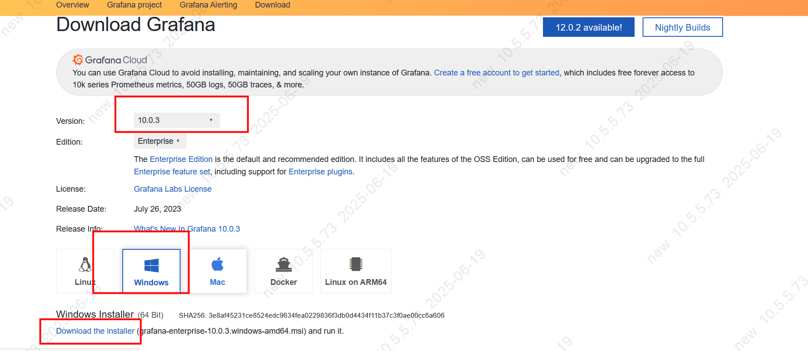Open the Download nav item
808x351 pixels.
[x=273, y=5]
